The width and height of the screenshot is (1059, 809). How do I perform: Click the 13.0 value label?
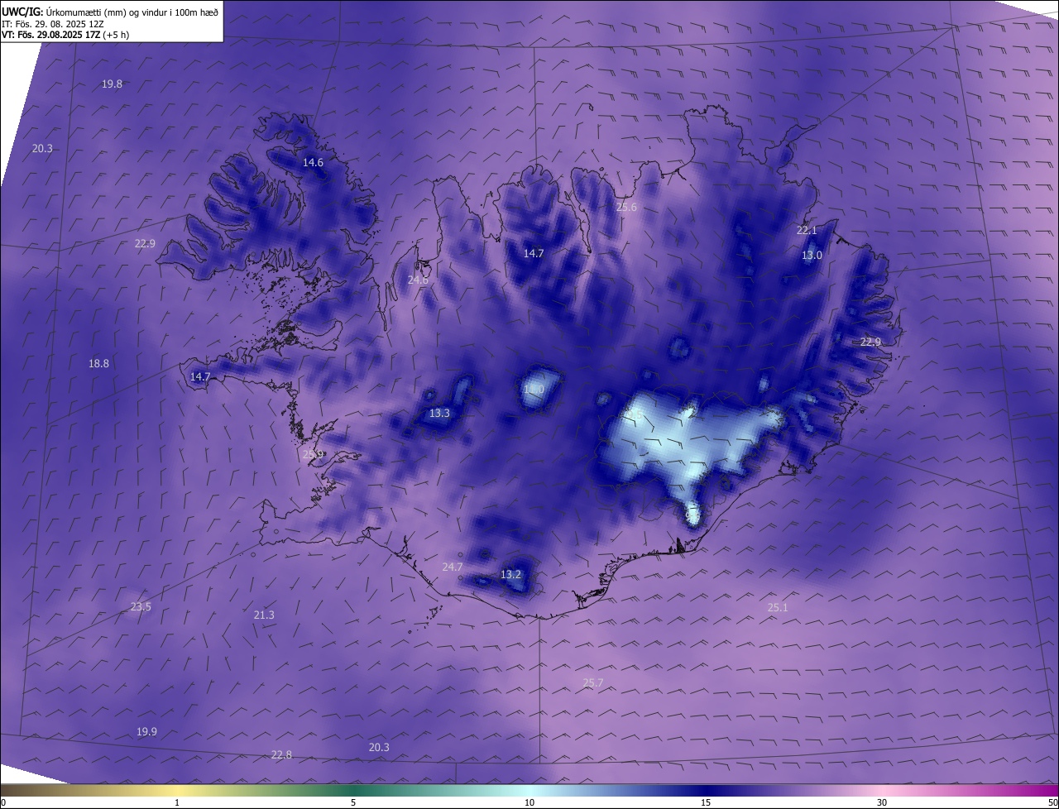pos(812,256)
